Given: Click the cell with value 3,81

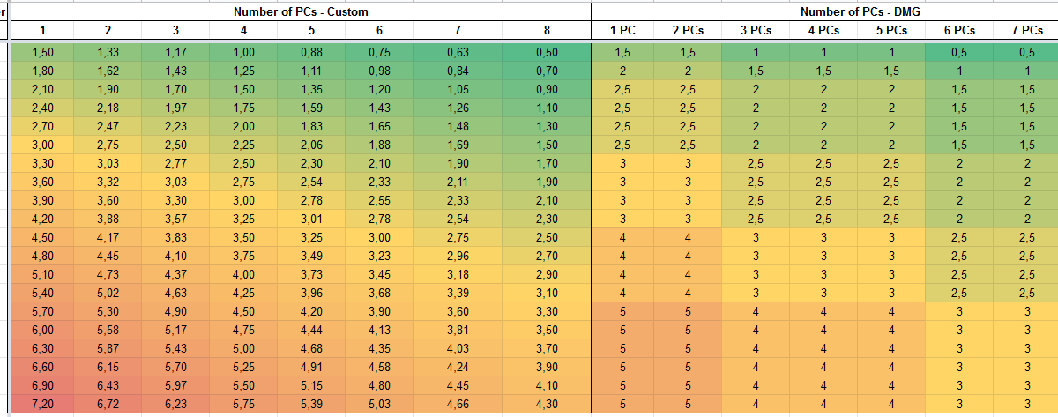Looking at the screenshot, I should coord(458,330).
